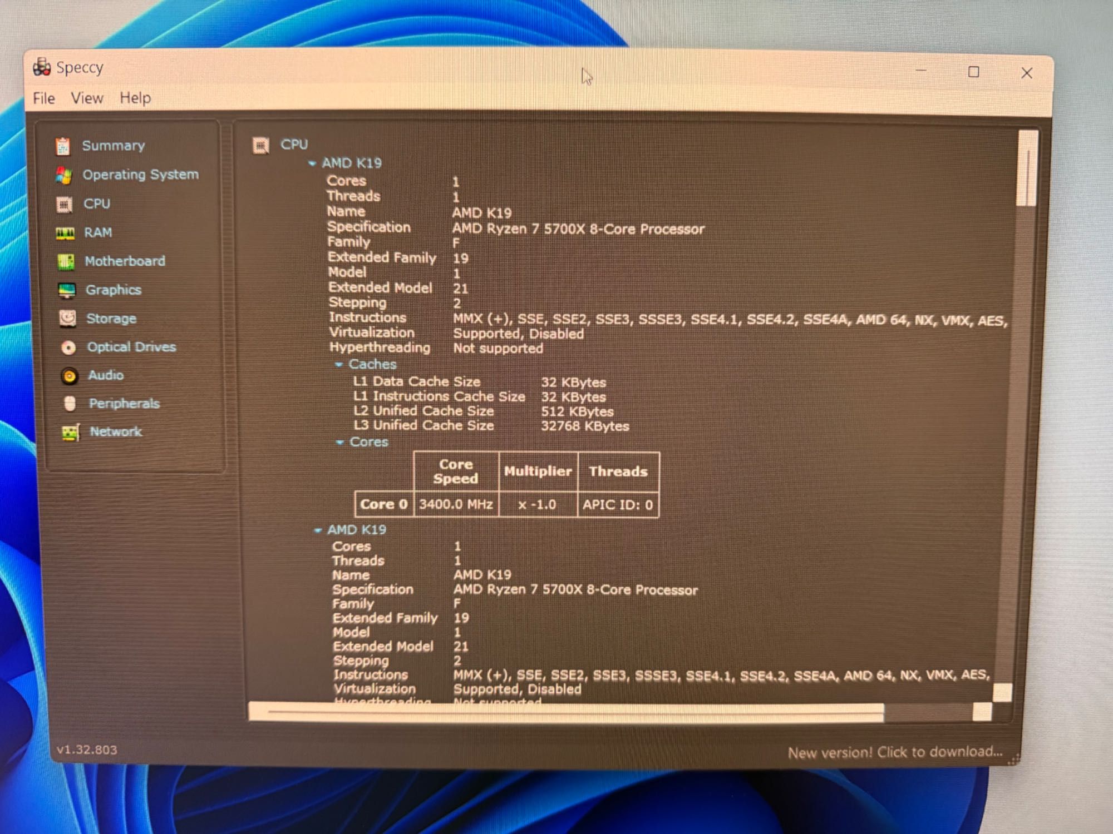Select the 3400.0 MHz core speed cell

[x=456, y=504]
